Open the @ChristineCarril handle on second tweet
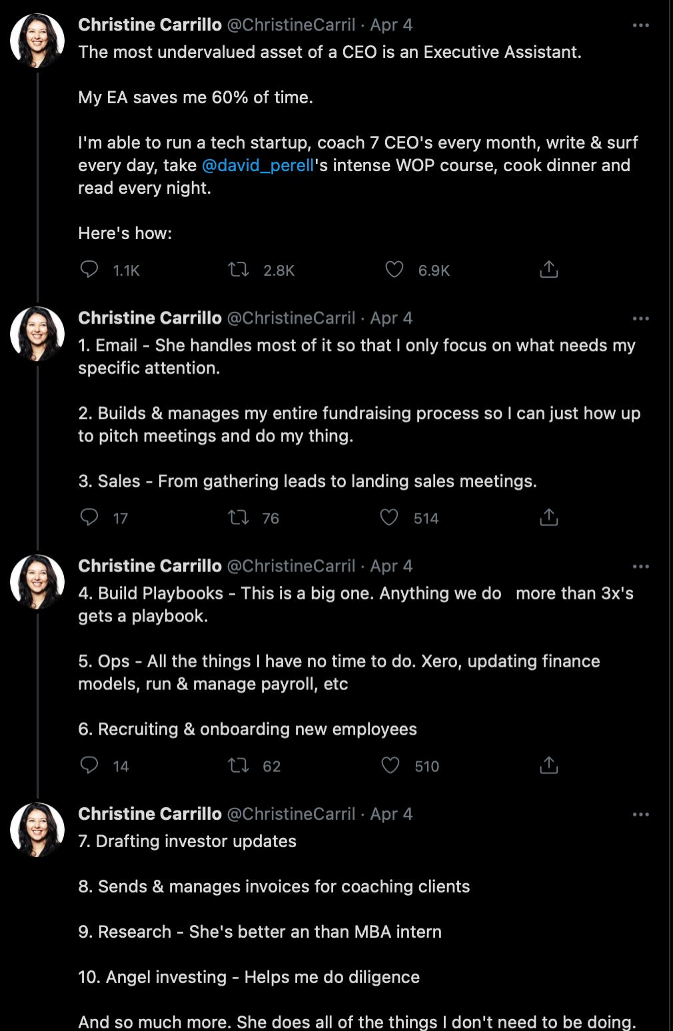Viewport: 673px width, 1031px height. tap(291, 318)
